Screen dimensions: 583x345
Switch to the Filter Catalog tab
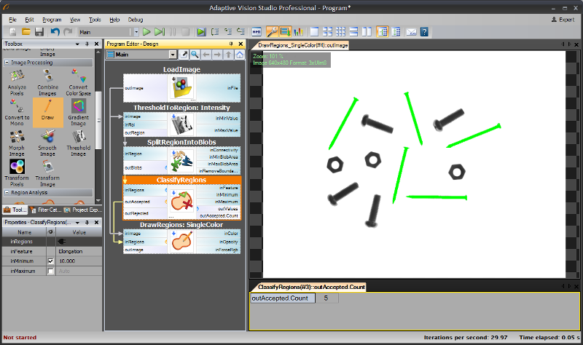pyautogui.click(x=50, y=210)
